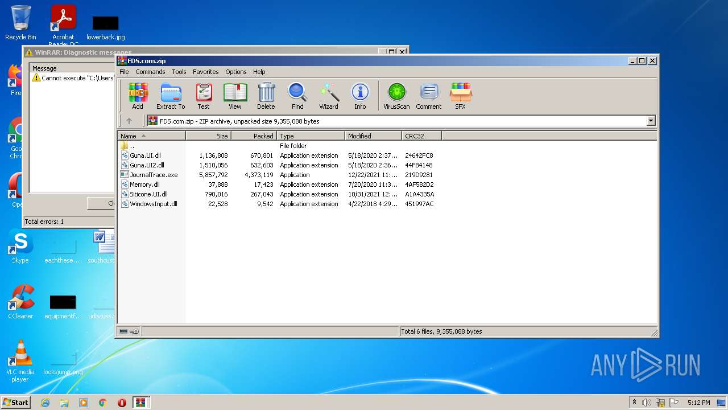Click packed value 670,801
728x410 pixels.
click(x=262, y=155)
